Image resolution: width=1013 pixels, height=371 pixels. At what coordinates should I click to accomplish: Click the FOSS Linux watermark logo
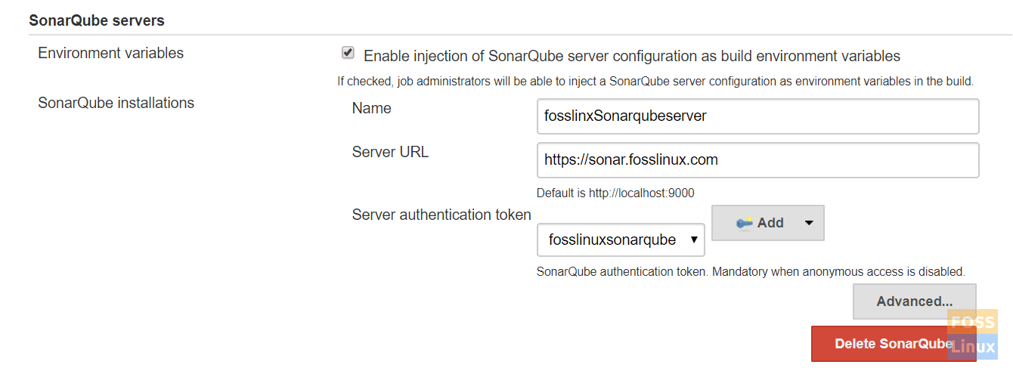[x=972, y=335]
